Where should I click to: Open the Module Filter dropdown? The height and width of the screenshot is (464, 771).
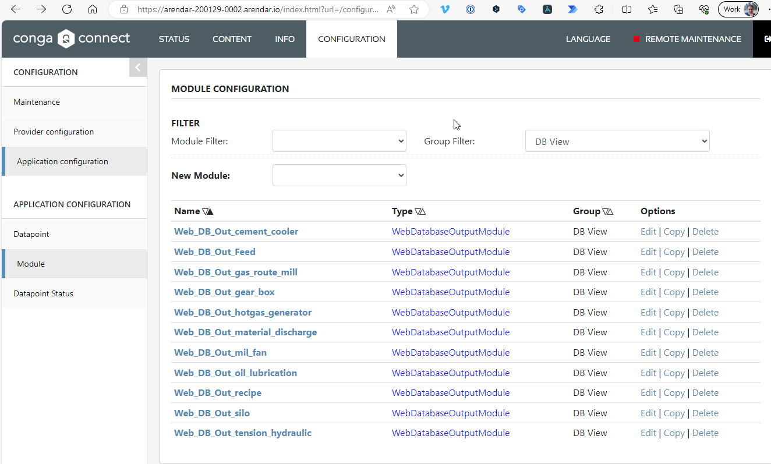[x=339, y=141]
